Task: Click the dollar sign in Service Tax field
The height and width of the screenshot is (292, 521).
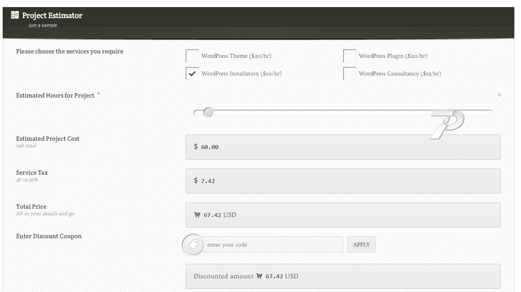Action: click(196, 180)
